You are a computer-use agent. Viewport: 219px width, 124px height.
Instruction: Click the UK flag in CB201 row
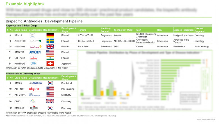50,101
